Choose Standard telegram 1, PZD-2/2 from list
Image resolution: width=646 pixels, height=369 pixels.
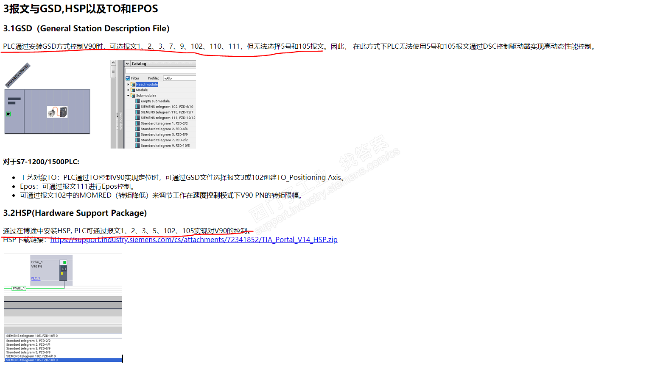(28, 341)
